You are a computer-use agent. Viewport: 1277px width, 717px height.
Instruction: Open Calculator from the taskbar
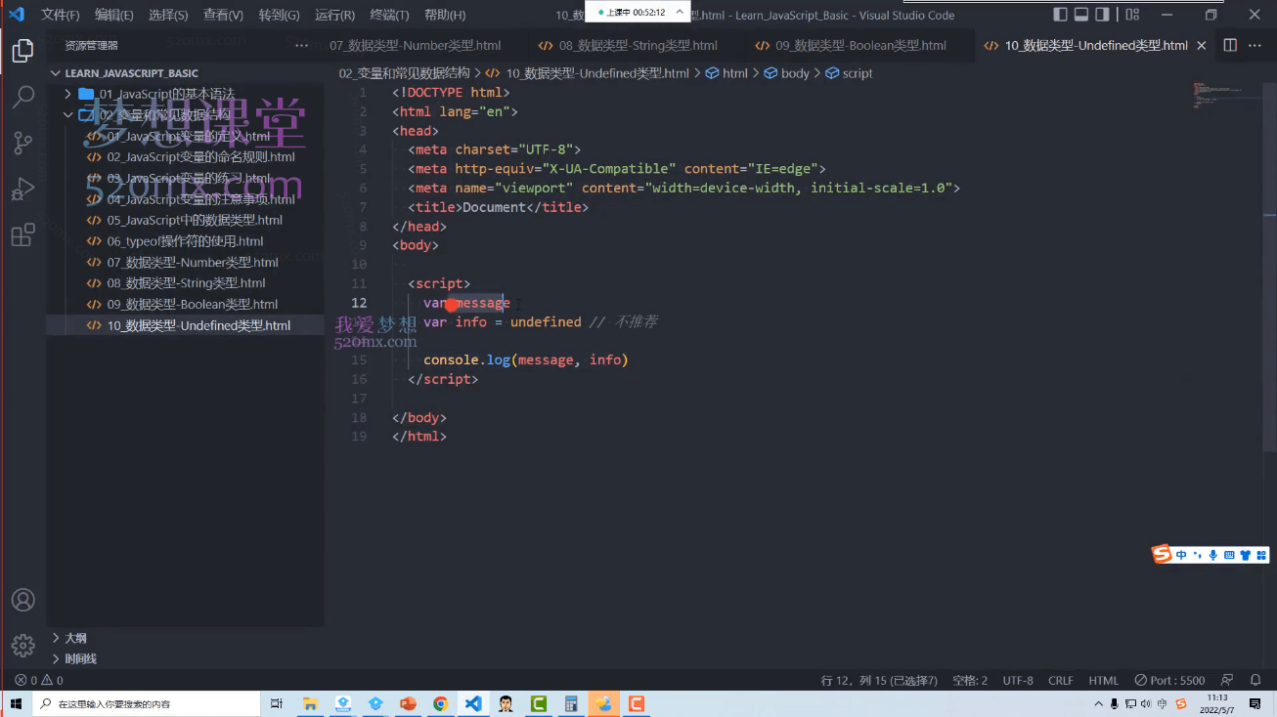click(571, 703)
